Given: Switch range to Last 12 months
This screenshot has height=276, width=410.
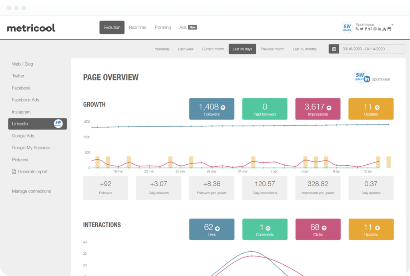Looking at the screenshot, I should [304, 49].
